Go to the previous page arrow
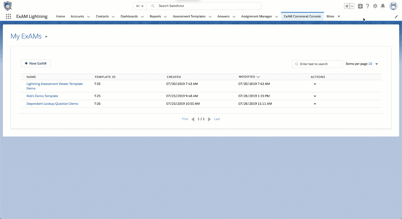This screenshot has height=219, width=402. point(193,119)
